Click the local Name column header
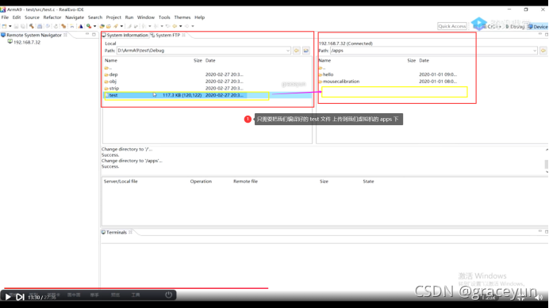This screenshot has width=549, height=308. [x=111, y=60]
